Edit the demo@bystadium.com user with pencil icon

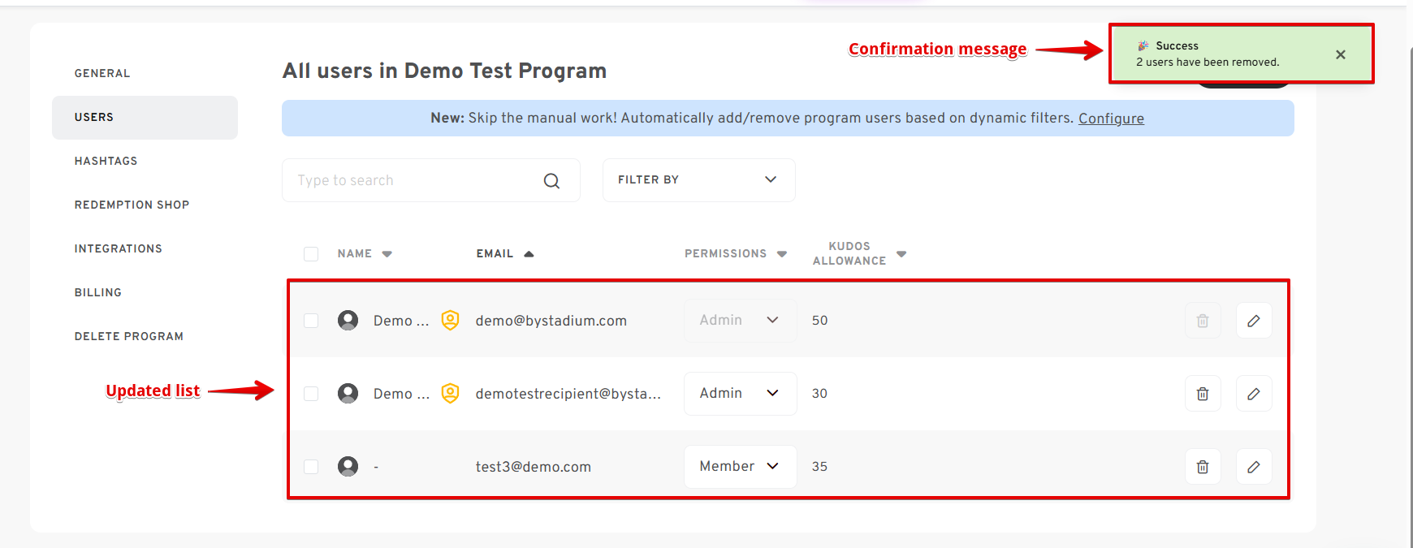tap(1253, 321)
